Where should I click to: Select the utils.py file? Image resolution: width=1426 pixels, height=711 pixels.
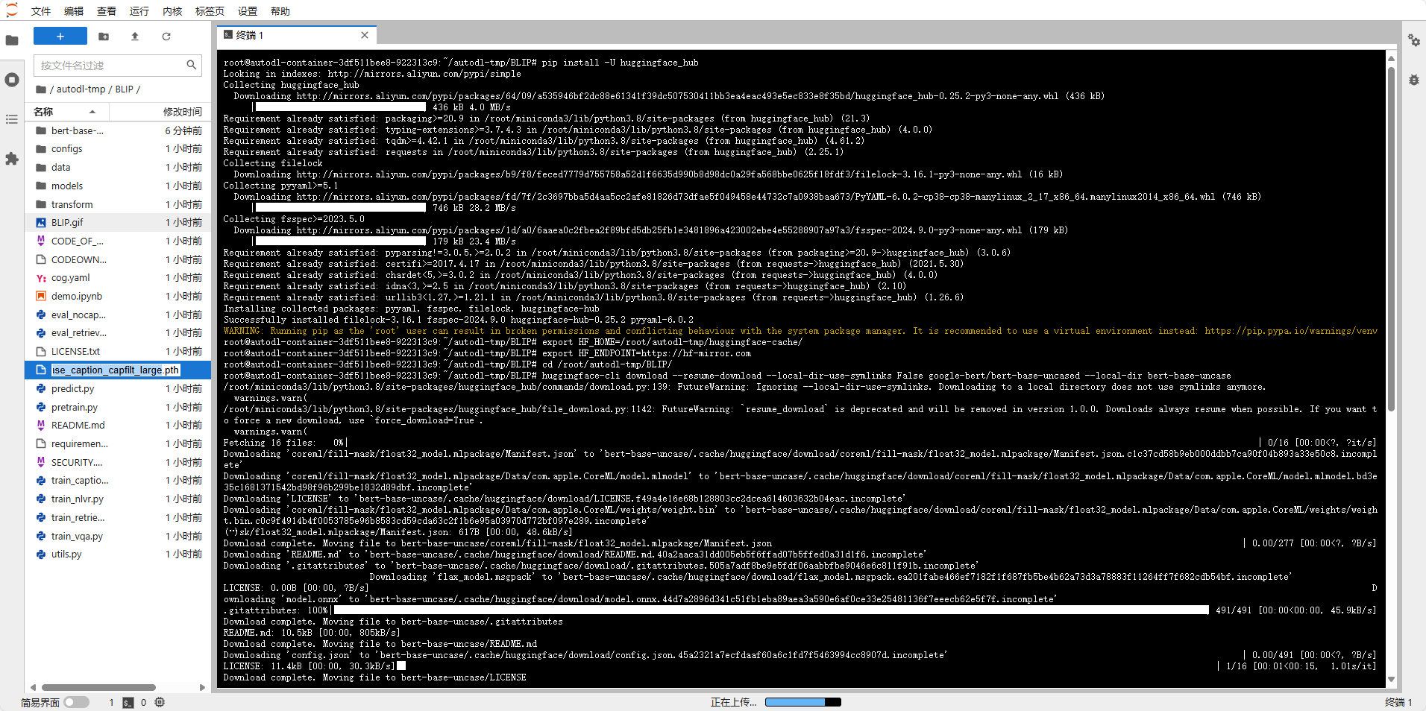point(119,554)
